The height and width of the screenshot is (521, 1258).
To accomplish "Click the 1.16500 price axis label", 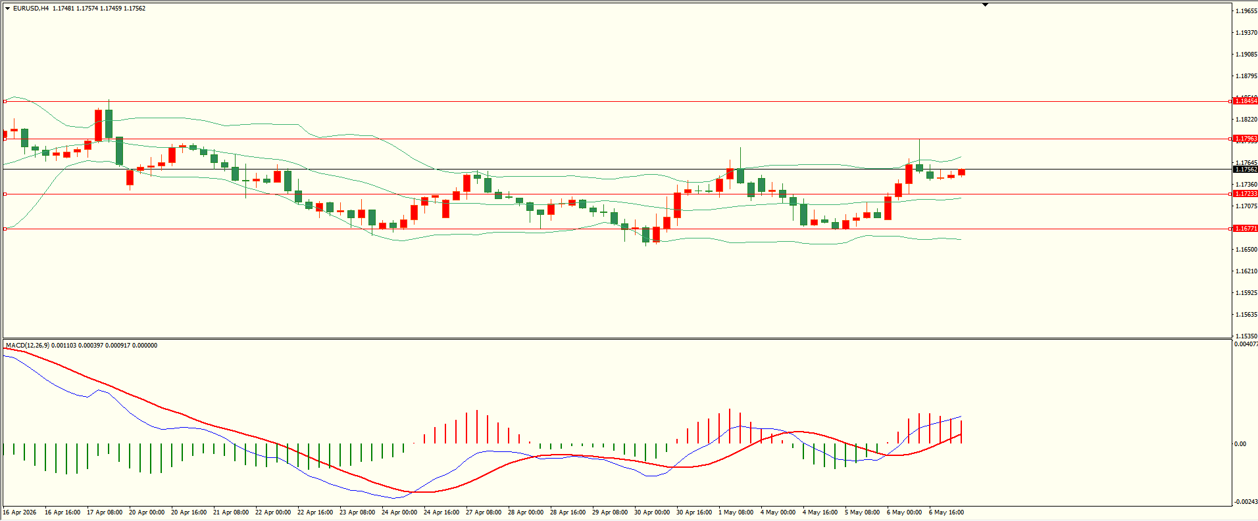I will pos(1246,250).
